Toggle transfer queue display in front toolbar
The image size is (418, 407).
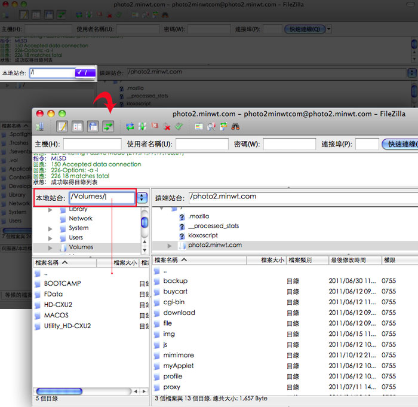coord(109,127)
